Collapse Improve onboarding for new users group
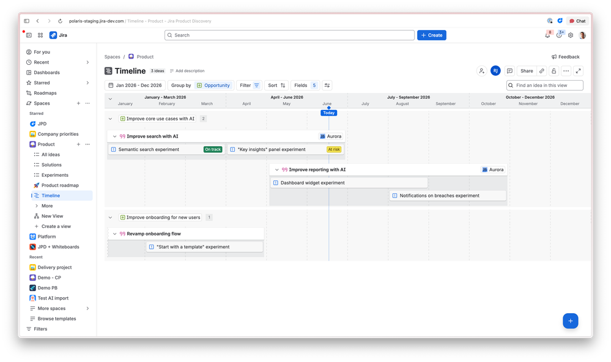Image resolution: width=611 pixels, height=362 pixels. coord(110,218)
